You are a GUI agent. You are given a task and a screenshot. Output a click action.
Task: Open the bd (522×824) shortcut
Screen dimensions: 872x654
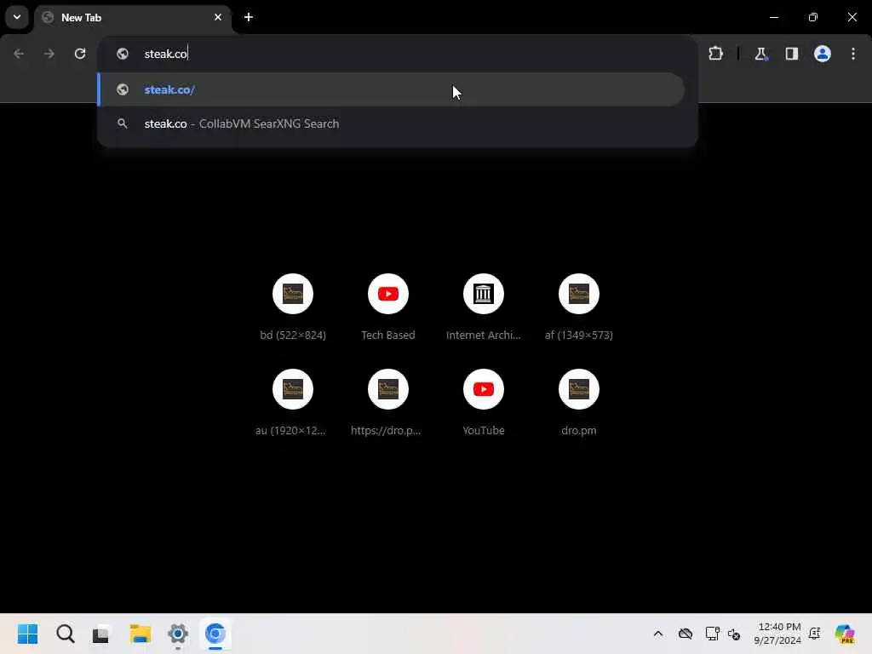pos(293,307)
